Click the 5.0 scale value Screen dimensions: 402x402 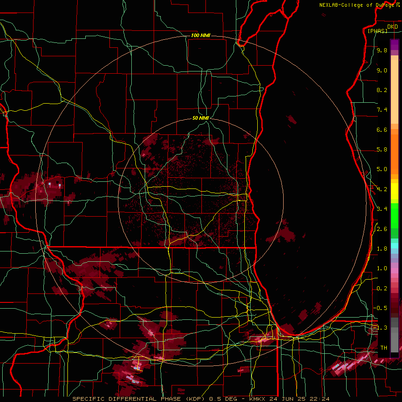coord(382,169)
